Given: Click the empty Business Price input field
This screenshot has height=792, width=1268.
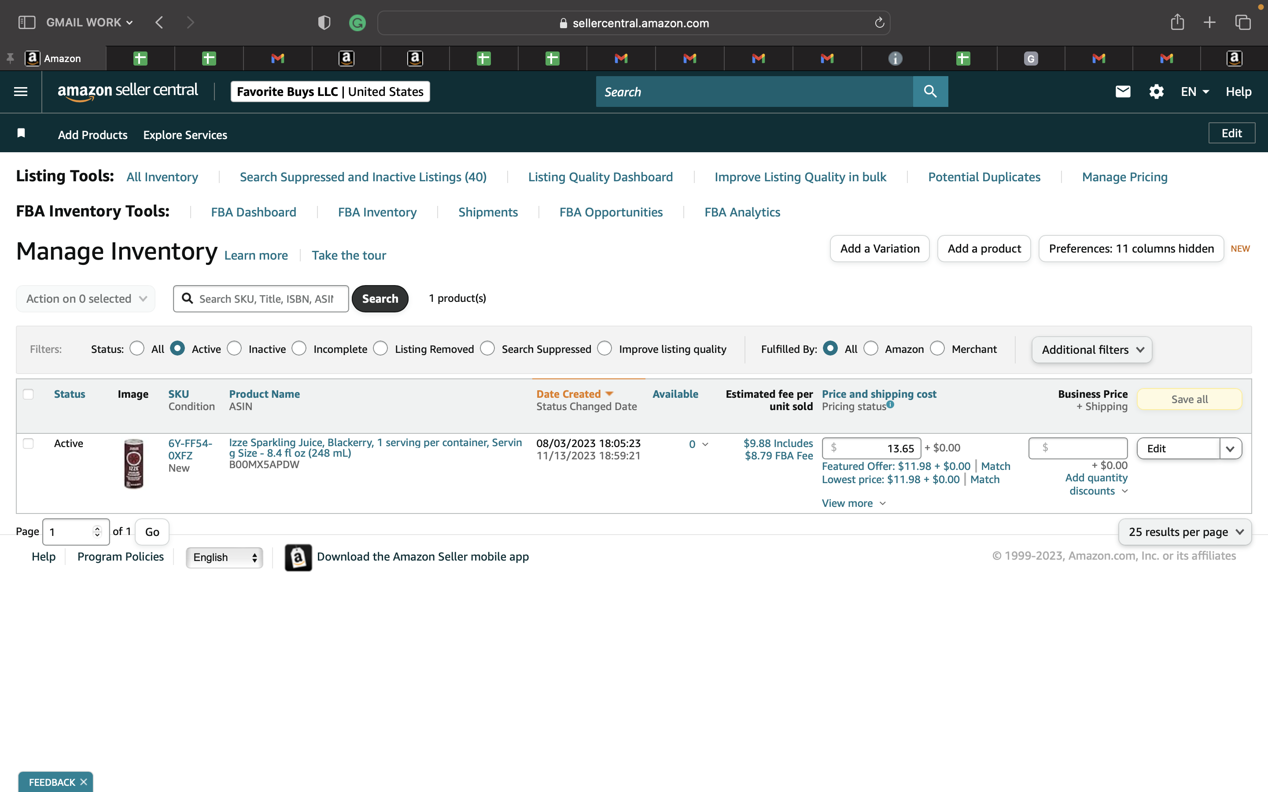Looking at the screenshot, I should pos(1078,448).
